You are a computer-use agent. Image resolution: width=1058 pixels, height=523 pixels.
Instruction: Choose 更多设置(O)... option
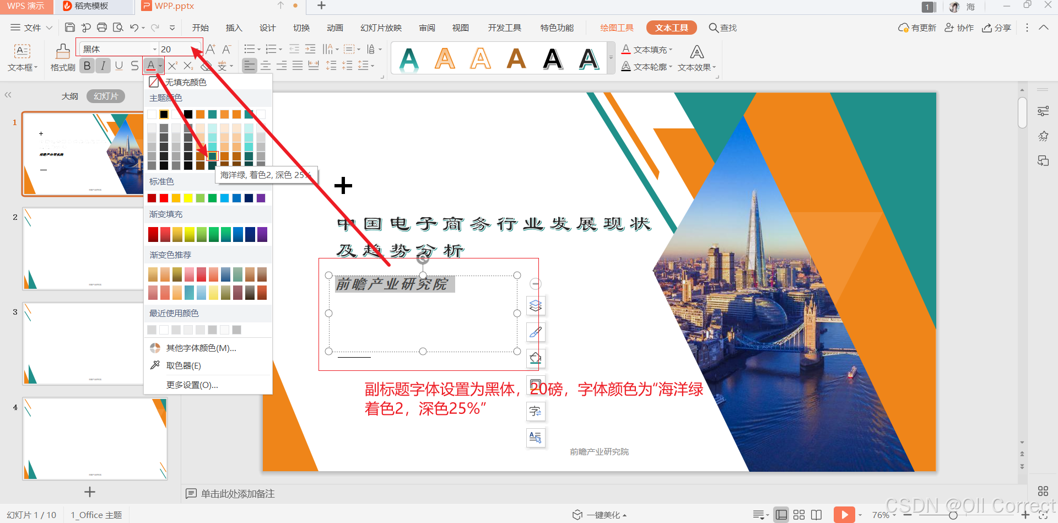(208, 385)
